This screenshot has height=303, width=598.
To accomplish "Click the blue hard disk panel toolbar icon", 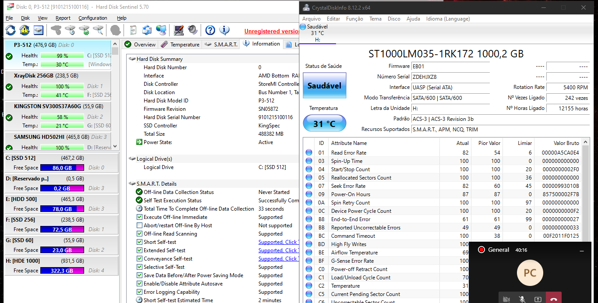I will pos(39,30).
